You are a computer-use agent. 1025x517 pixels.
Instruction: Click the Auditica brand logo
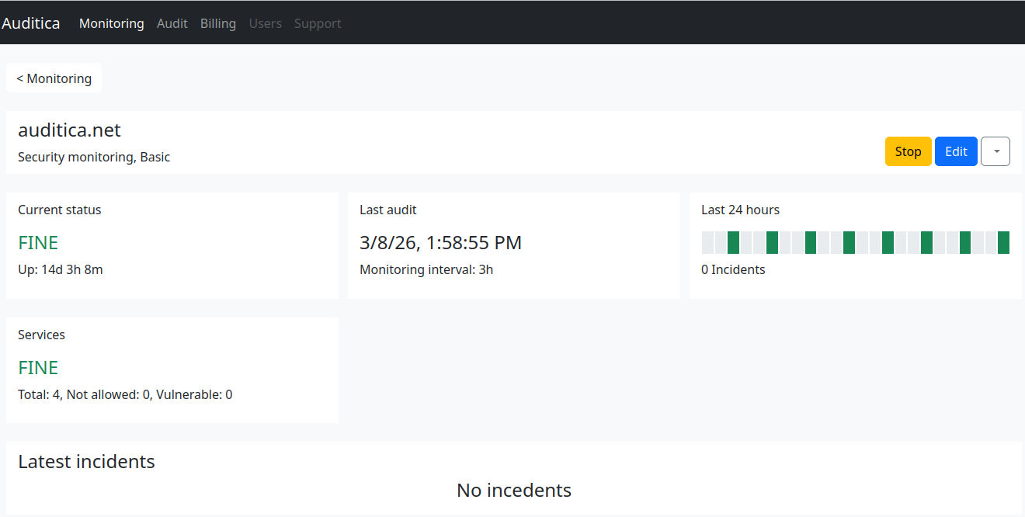click(x=31, y=23)
